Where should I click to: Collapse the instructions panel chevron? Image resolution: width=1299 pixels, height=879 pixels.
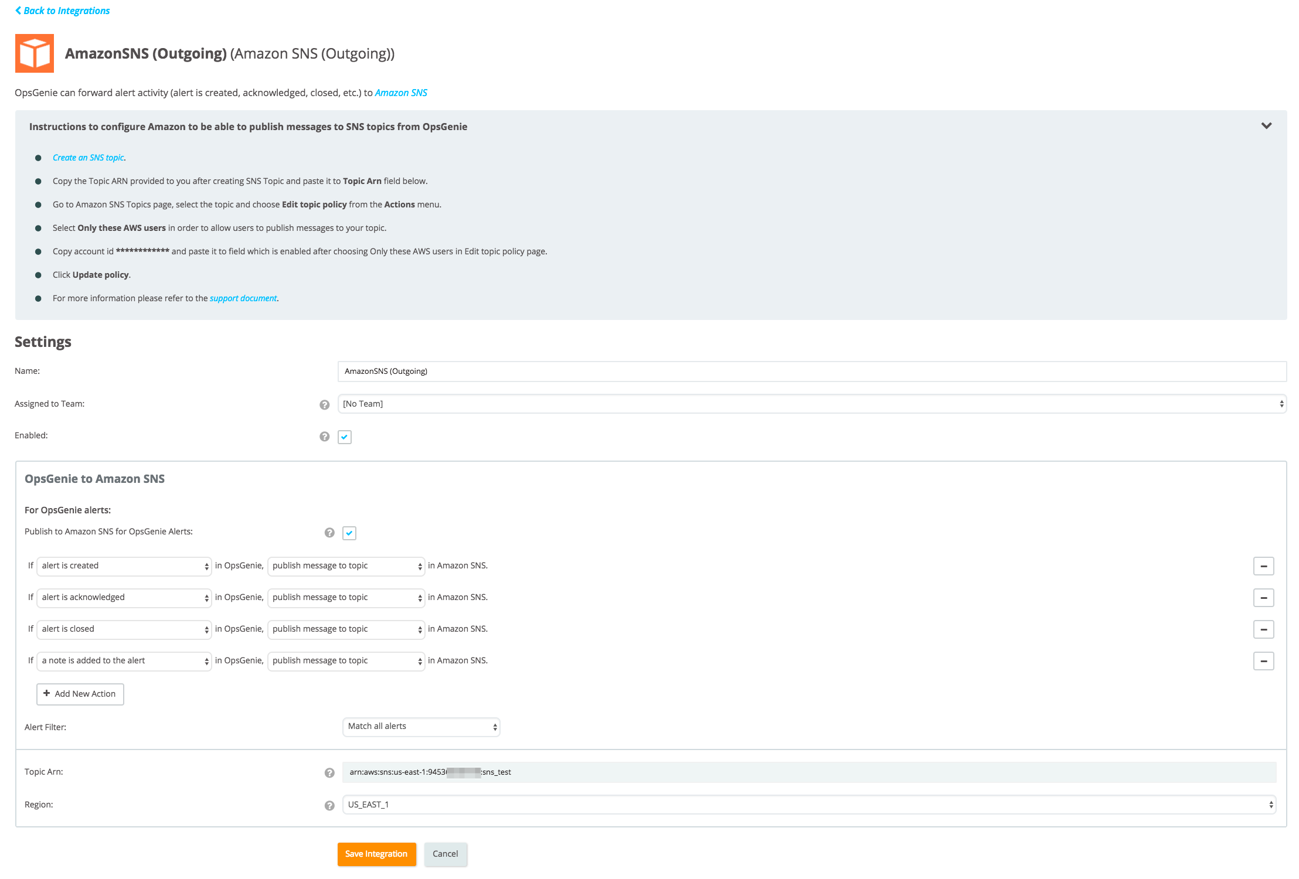pos(1266,126)
